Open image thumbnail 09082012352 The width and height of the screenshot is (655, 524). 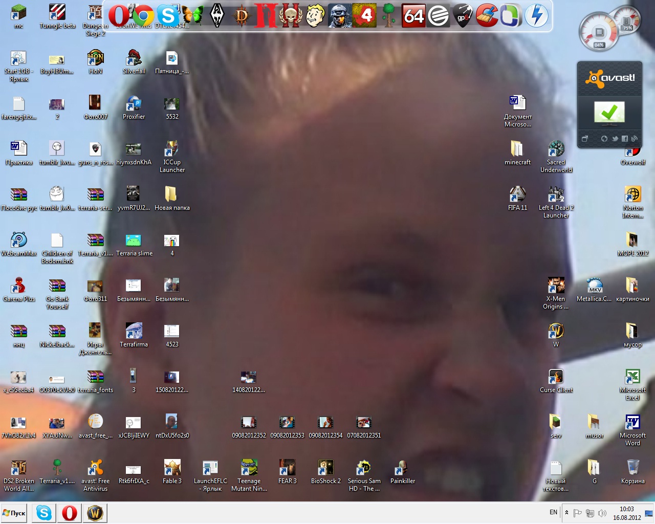pos(249,427)
